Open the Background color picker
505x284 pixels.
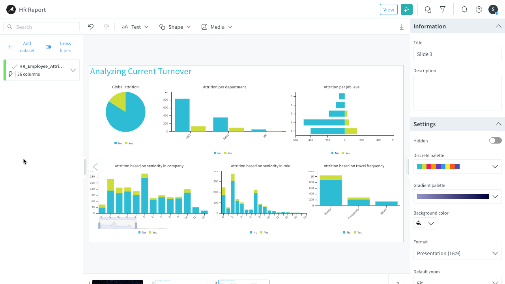(425, 224)
